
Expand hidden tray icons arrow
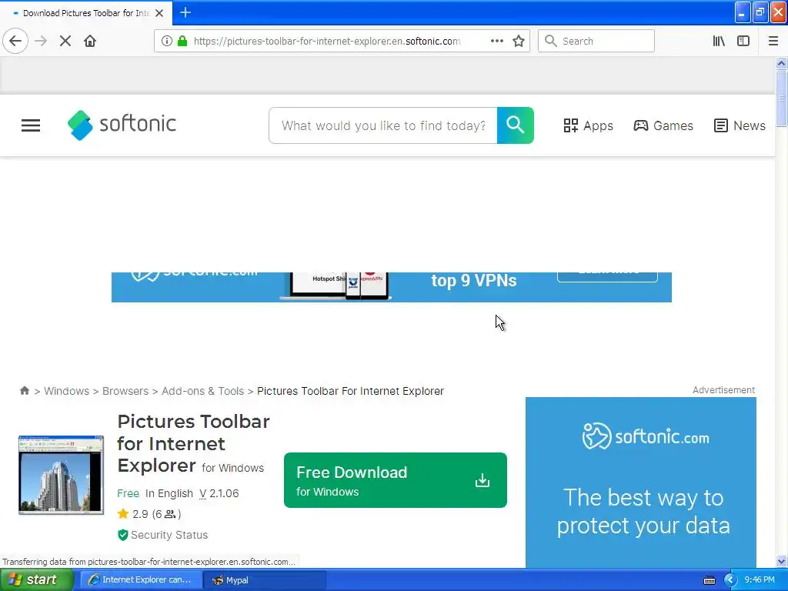tap(730, 580)
